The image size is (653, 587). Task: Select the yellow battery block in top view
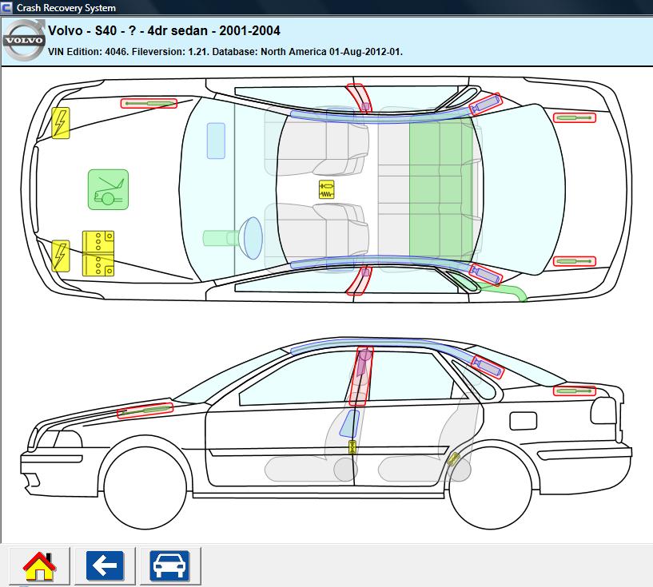point(98,253)
